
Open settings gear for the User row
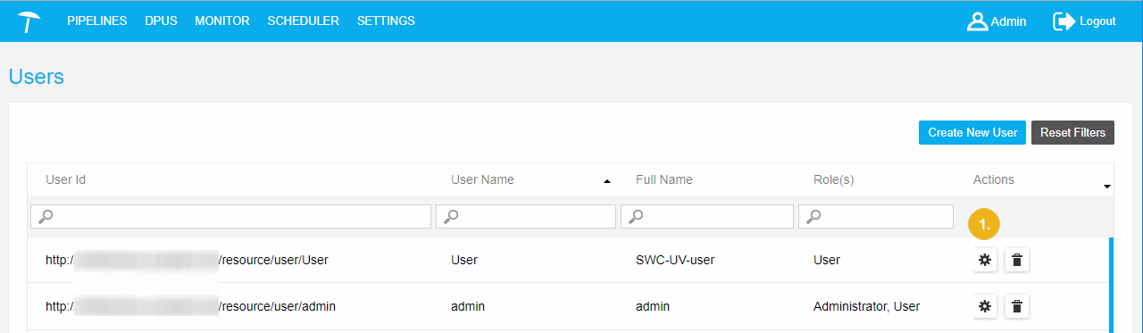(x=985, y=260)
